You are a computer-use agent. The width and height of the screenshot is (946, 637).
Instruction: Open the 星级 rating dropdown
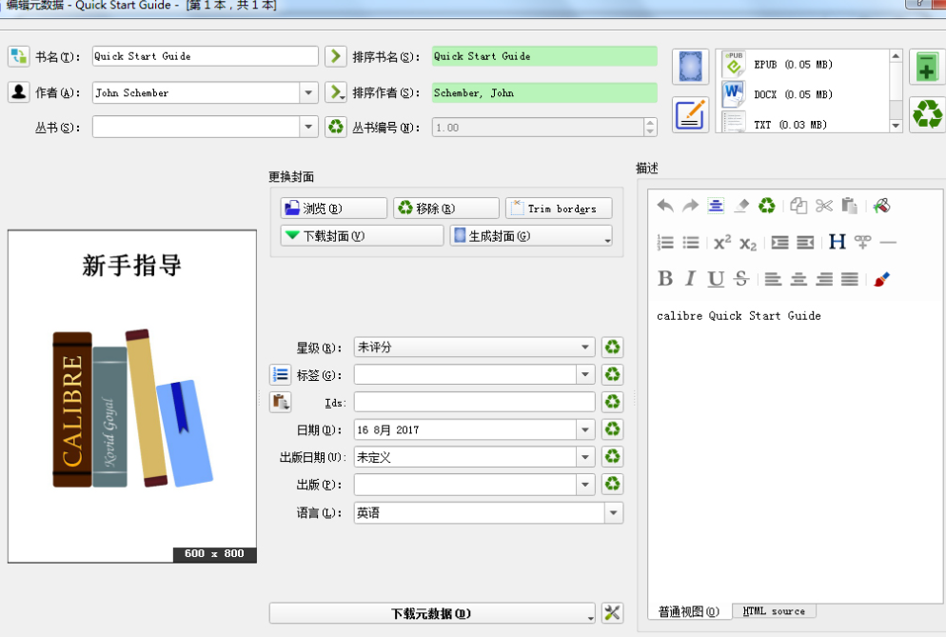(584, 348)
